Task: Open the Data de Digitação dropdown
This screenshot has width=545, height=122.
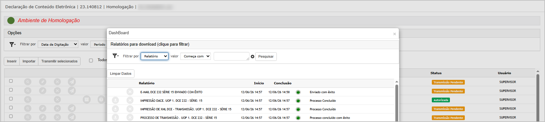Action: [x=58, y=44]
